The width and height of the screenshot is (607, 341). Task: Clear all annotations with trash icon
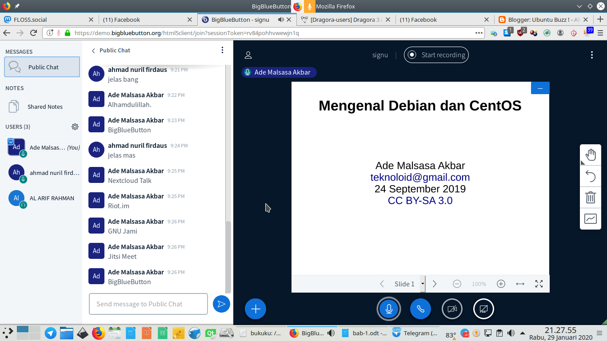point(591,198)
